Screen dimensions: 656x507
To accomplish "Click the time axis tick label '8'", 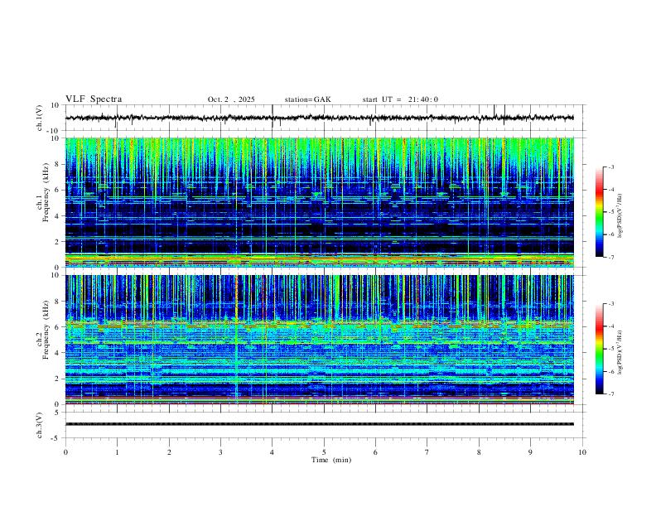I will 479,452.
